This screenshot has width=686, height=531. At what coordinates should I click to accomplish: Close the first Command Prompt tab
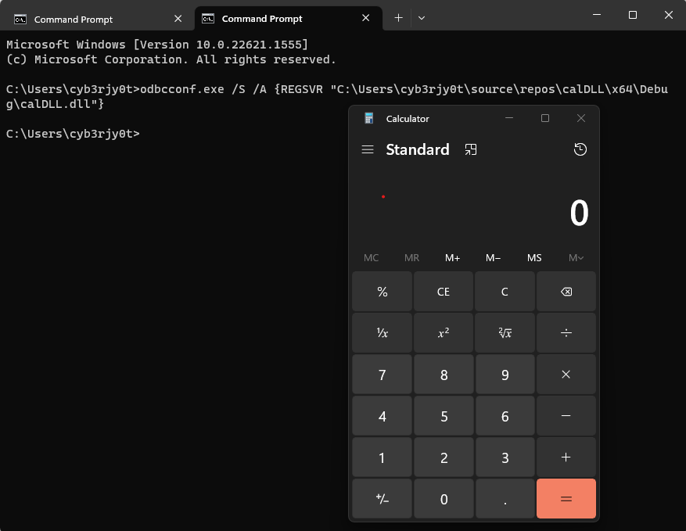pos(178,19)
